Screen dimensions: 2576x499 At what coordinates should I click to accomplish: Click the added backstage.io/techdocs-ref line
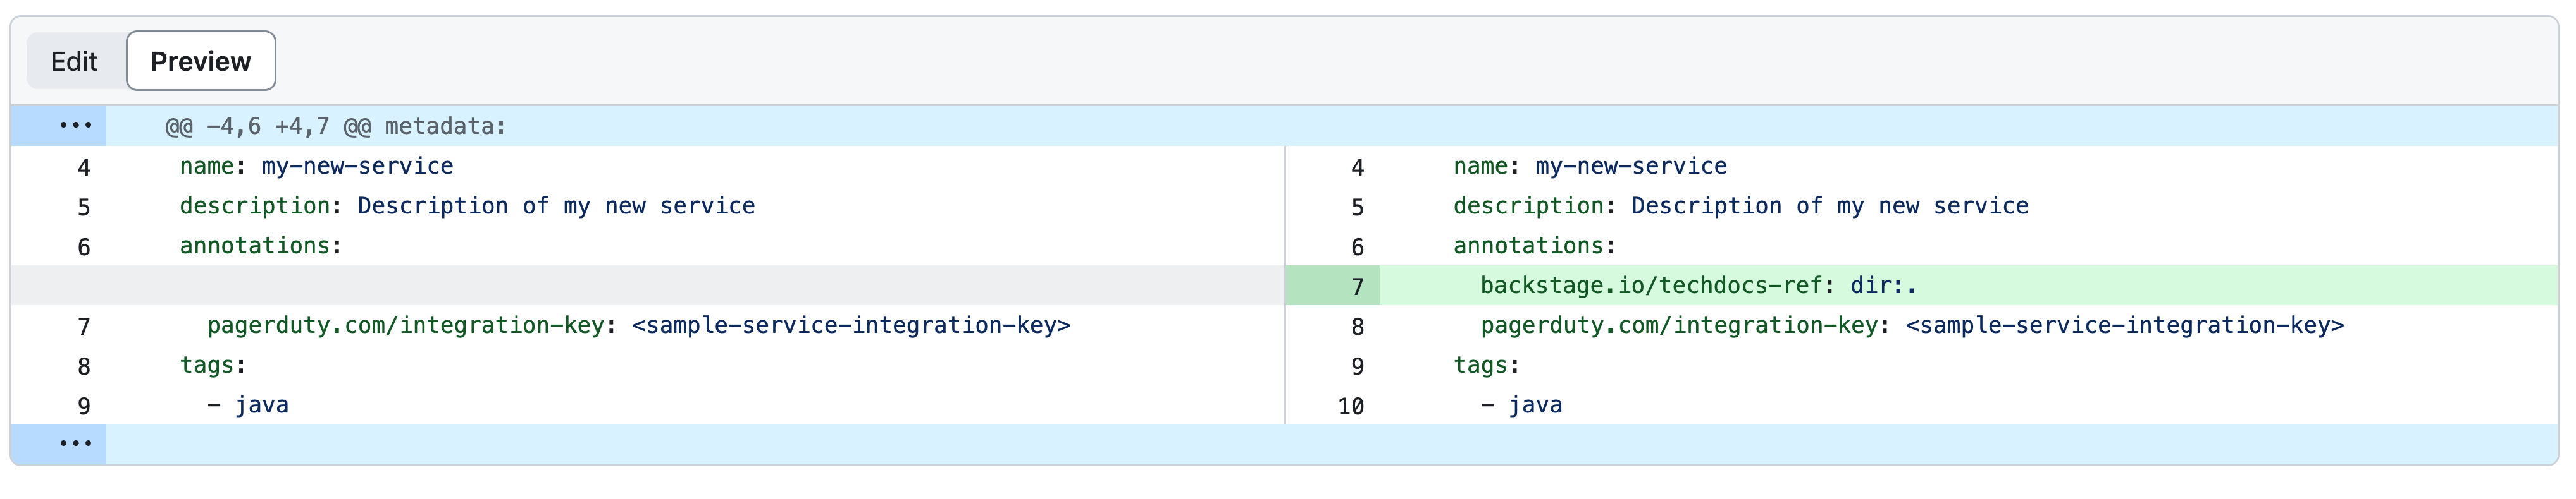click(x=1697, y=286)
